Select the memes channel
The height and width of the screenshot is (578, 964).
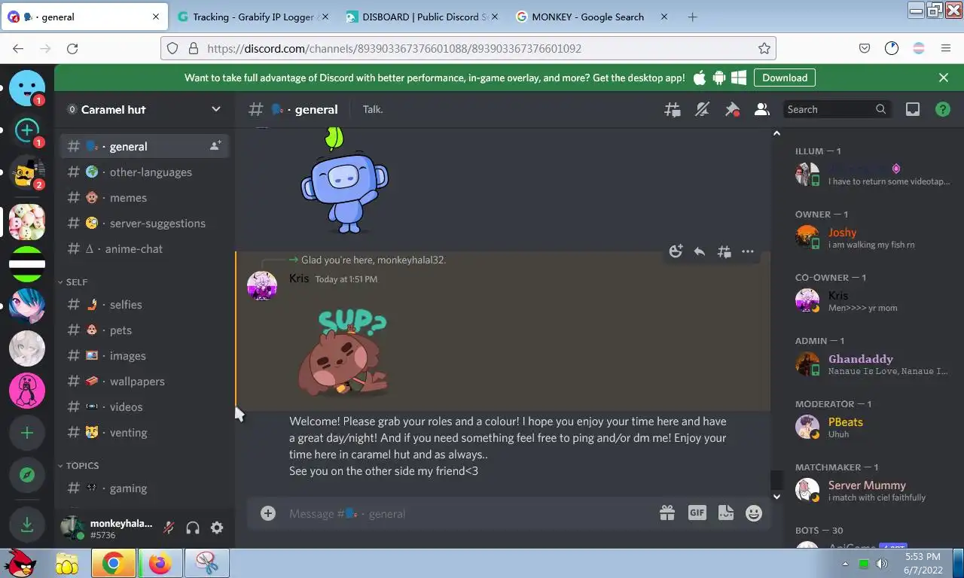[x=145, y=198]
